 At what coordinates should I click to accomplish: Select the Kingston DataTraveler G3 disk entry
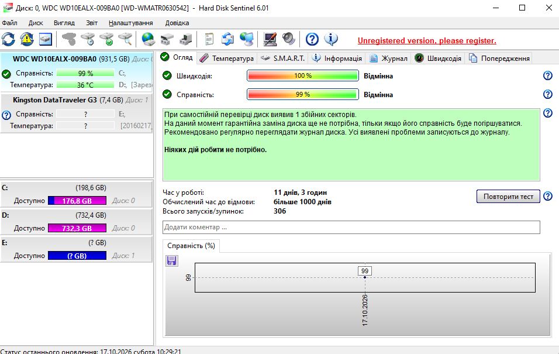click(77, 113)
